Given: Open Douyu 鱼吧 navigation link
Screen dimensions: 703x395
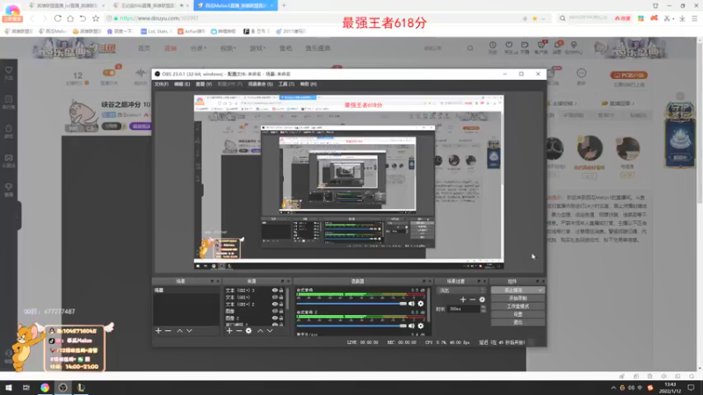Looking at the screenshot, I should (286, 48).
